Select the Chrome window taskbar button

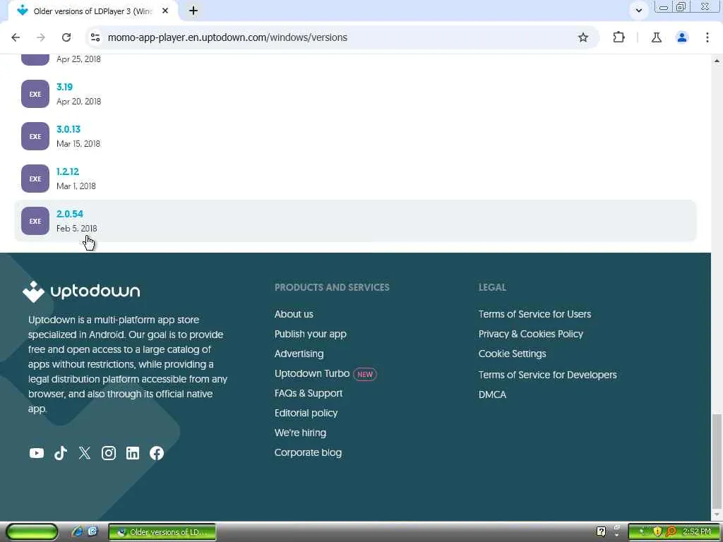click(x=162, y=532)
